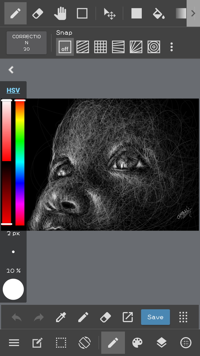Open the dotted circle materials icon
This screenshot has height=356, width=200.
186,343
